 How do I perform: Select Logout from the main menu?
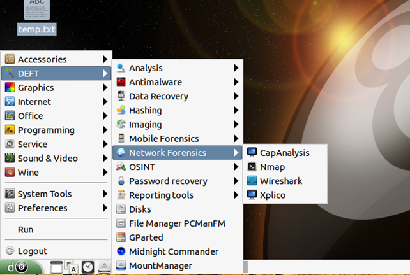pos(32,251)
